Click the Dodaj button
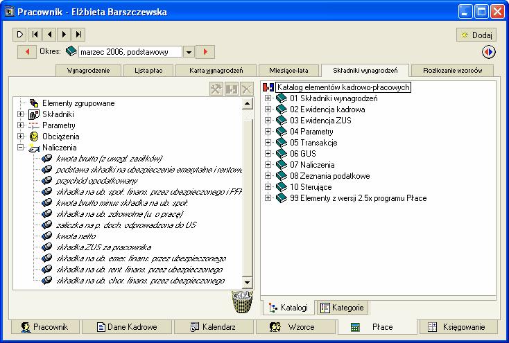509x343 pixels. 476,35
